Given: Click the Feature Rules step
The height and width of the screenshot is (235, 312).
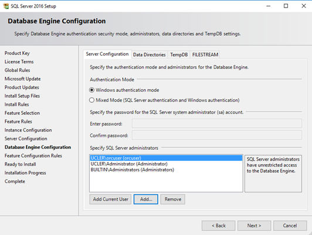Looking at the screenshot, I should (18, 122).
